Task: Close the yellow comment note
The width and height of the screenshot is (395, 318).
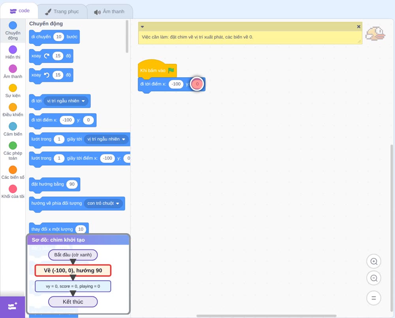Action: click(359, 26)
